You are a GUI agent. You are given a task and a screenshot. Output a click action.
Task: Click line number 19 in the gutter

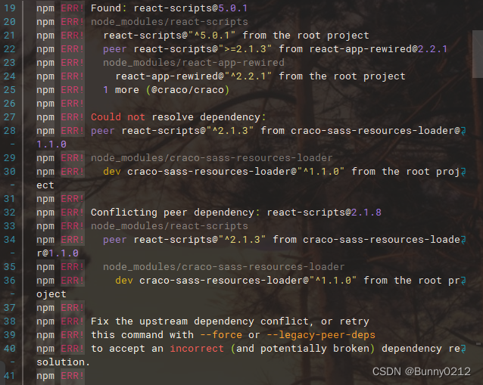click(10, 8)
